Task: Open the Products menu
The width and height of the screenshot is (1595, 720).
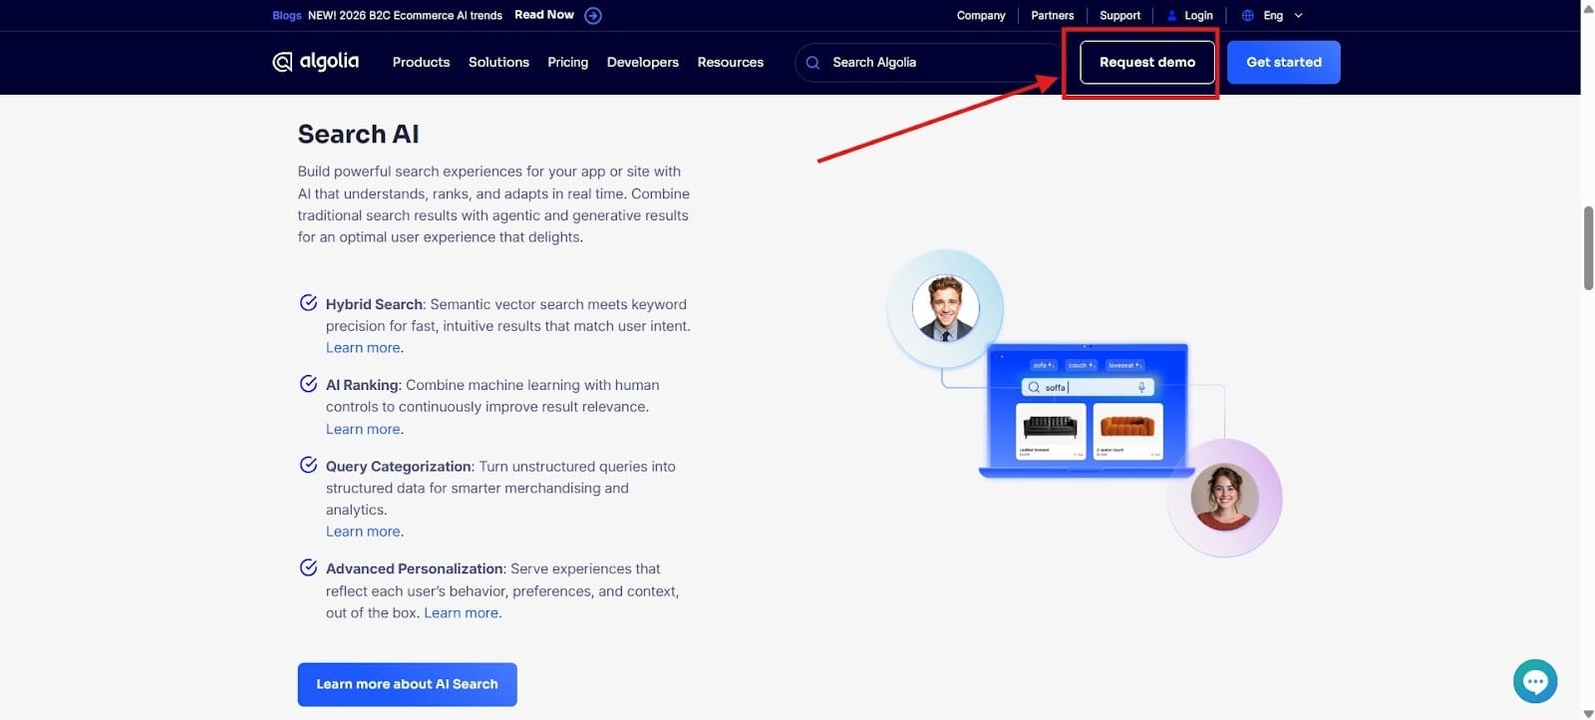Action: 421,62
